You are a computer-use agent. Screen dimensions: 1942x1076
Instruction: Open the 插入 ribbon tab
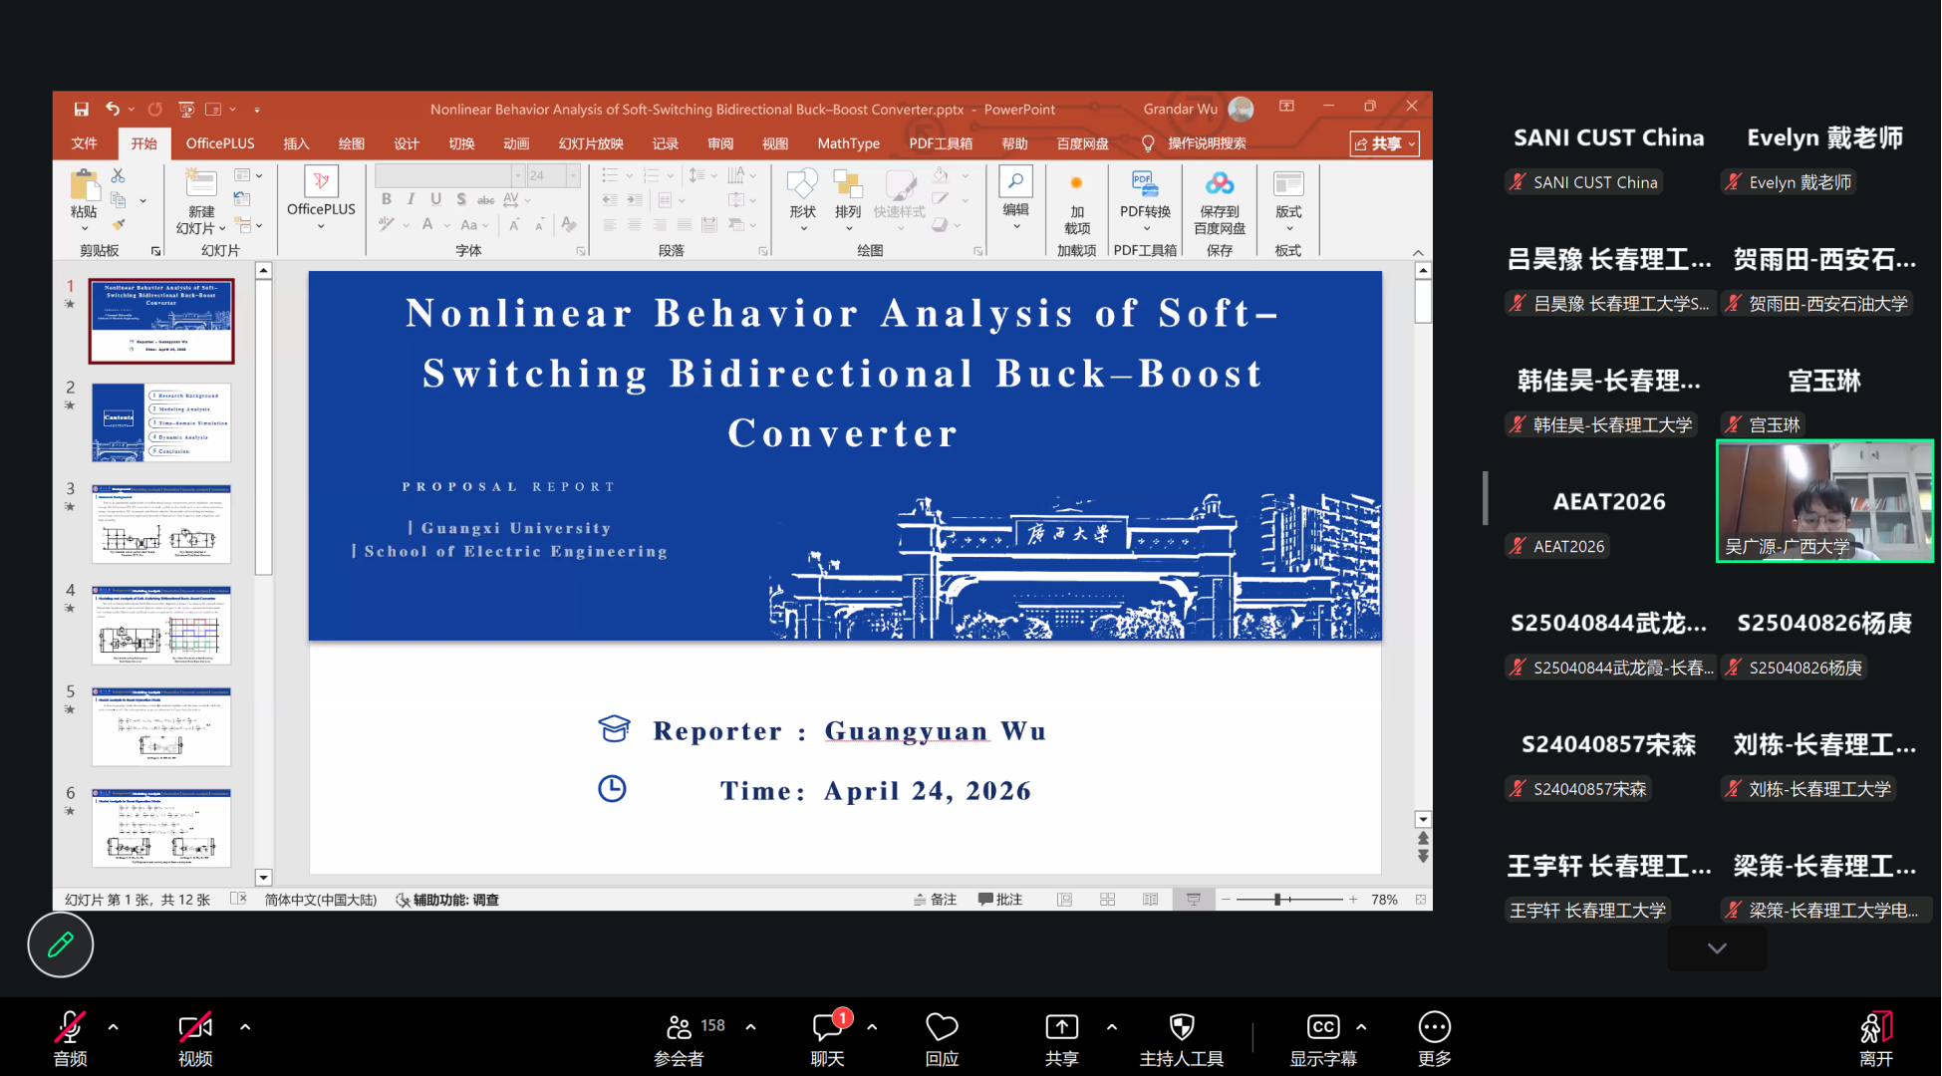coord(296,143)
